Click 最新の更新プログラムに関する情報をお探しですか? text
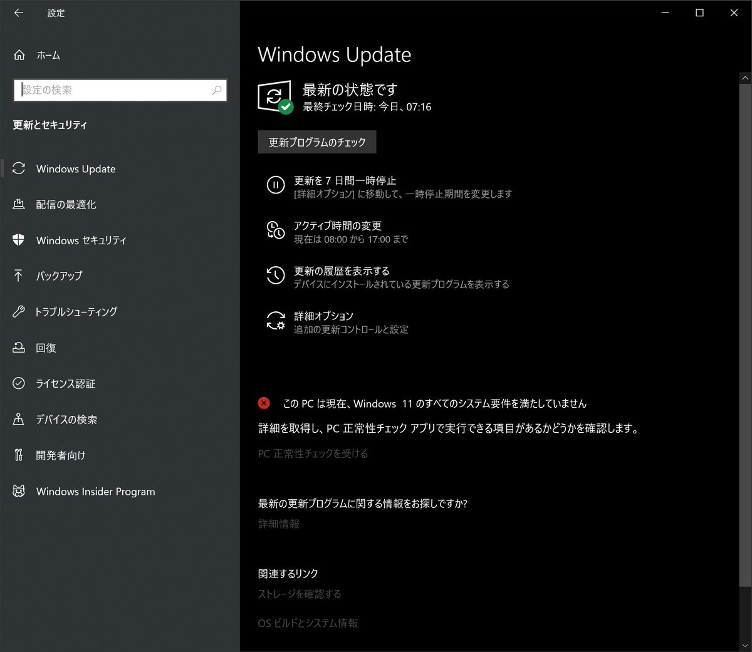 [363, 504]
